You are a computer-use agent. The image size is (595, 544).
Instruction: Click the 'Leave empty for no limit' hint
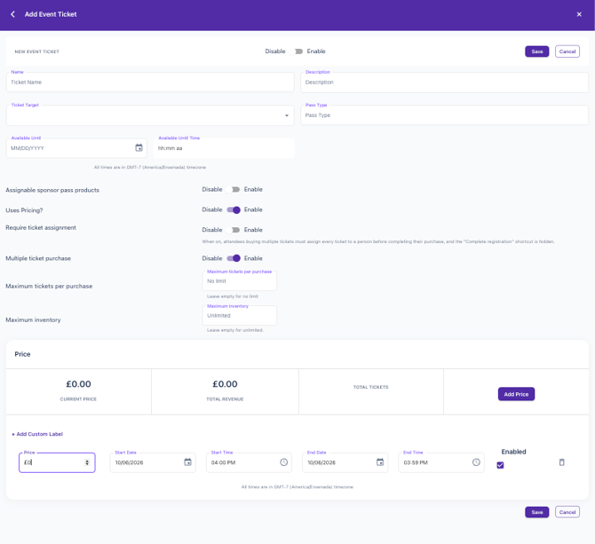coord(233,296)
